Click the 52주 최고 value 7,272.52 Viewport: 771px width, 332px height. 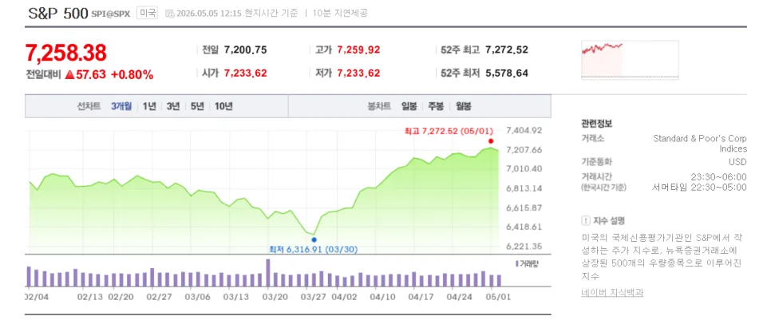(x=507, y=49)
